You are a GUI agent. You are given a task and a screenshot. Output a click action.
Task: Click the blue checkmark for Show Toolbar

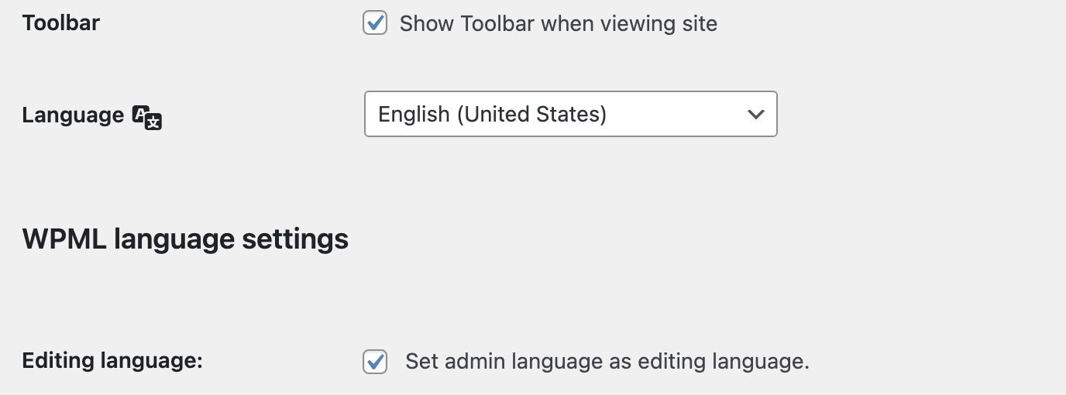[376, 22]
